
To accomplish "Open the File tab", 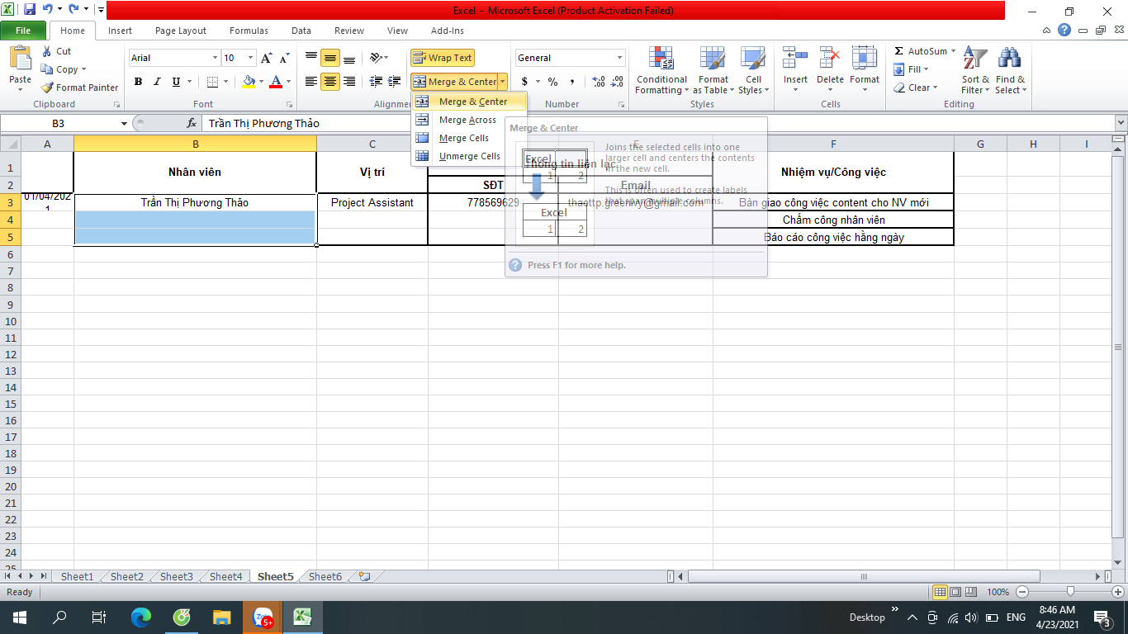I will coord(23,31).
